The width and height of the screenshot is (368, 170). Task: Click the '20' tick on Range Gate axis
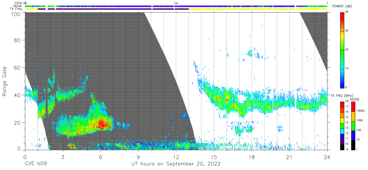coord(17,123)
